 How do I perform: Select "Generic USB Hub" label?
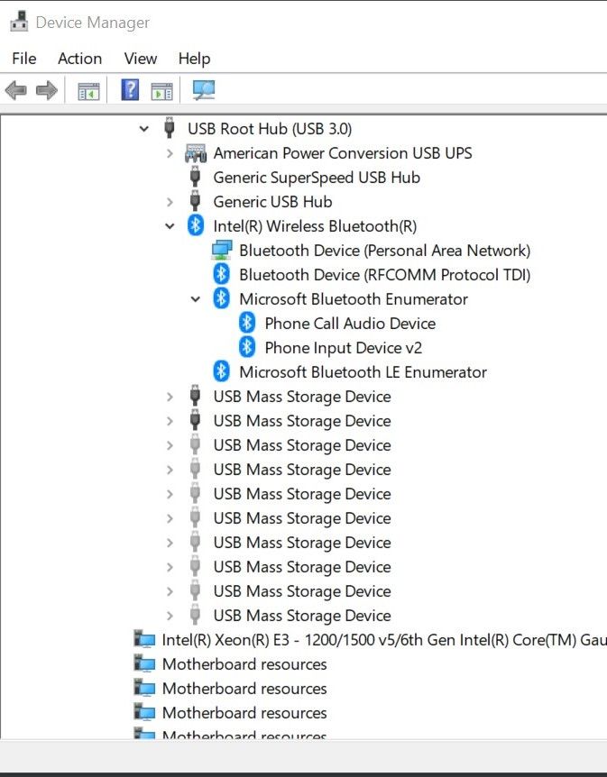pos(272,202)
